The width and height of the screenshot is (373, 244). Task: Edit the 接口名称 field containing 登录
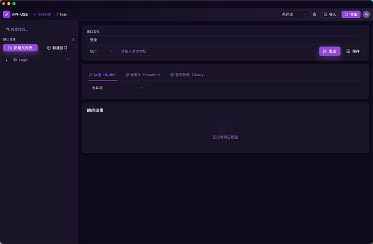click(x=225, y=39)
